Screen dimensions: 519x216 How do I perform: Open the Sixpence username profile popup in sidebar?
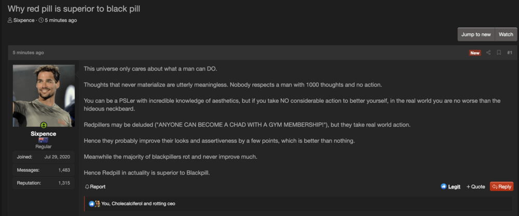[44, 133]
